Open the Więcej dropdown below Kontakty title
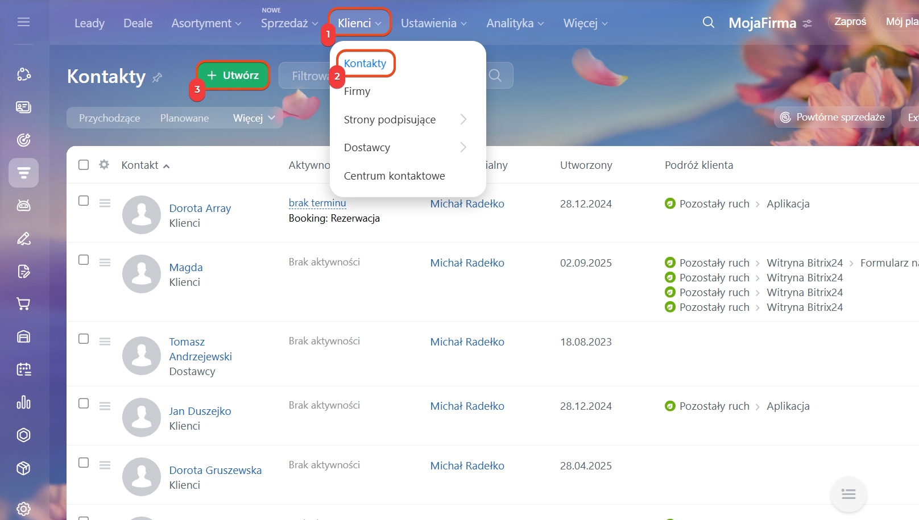Screen dimensions: 919x520 (x=254, y=118)
